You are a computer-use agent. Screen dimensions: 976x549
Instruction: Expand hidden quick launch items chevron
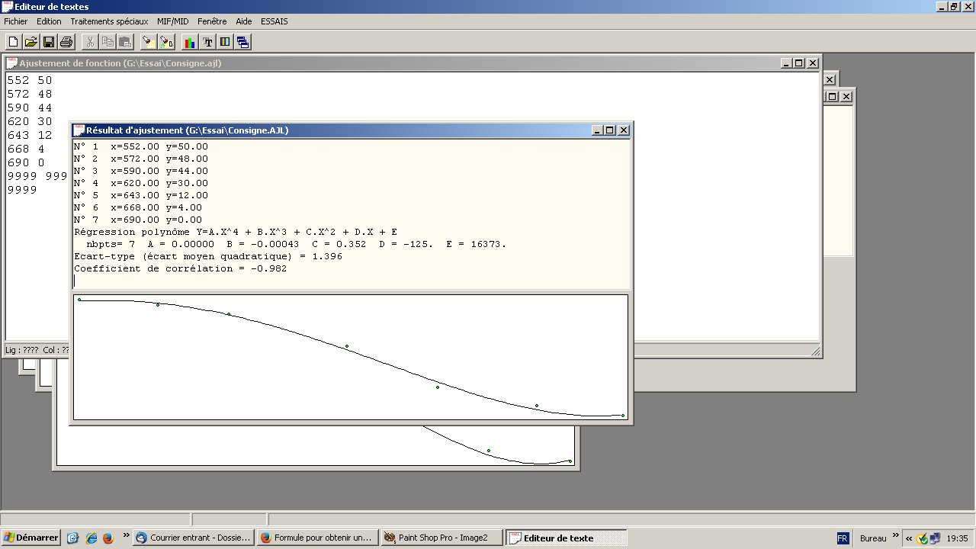127,536
